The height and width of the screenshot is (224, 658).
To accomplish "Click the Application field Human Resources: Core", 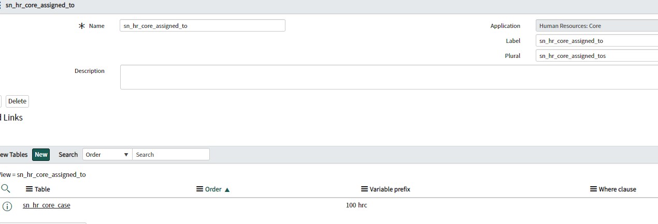I will [597, 26].
